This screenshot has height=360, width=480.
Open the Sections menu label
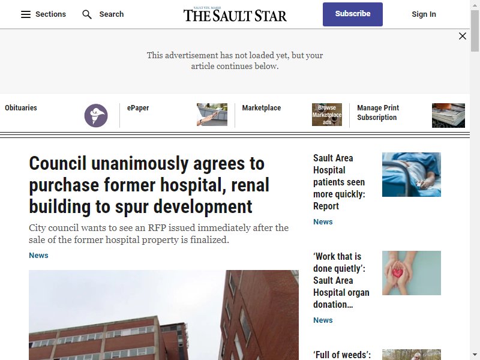pos(50,14)
